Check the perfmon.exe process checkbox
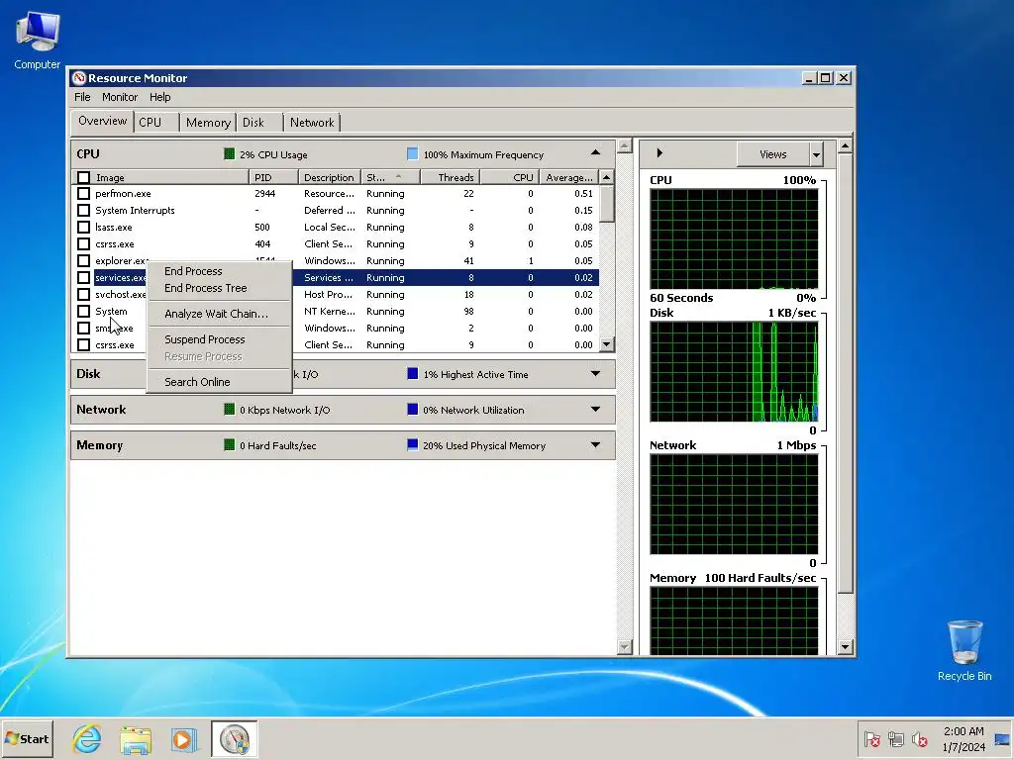Screen dimensions: 1014x760 (x=83, y=193)
